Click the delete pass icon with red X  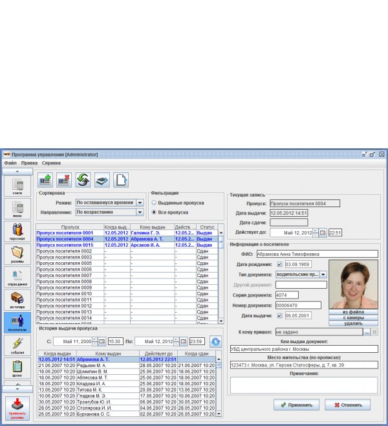point(64,181)
